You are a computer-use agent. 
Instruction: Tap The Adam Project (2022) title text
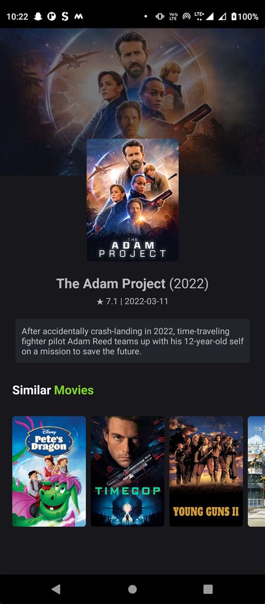[132, 284]
